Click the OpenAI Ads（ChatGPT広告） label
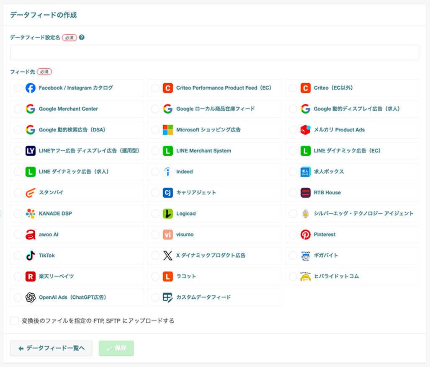430x367 pixels. pyautogui.click(x=72, y=297)
